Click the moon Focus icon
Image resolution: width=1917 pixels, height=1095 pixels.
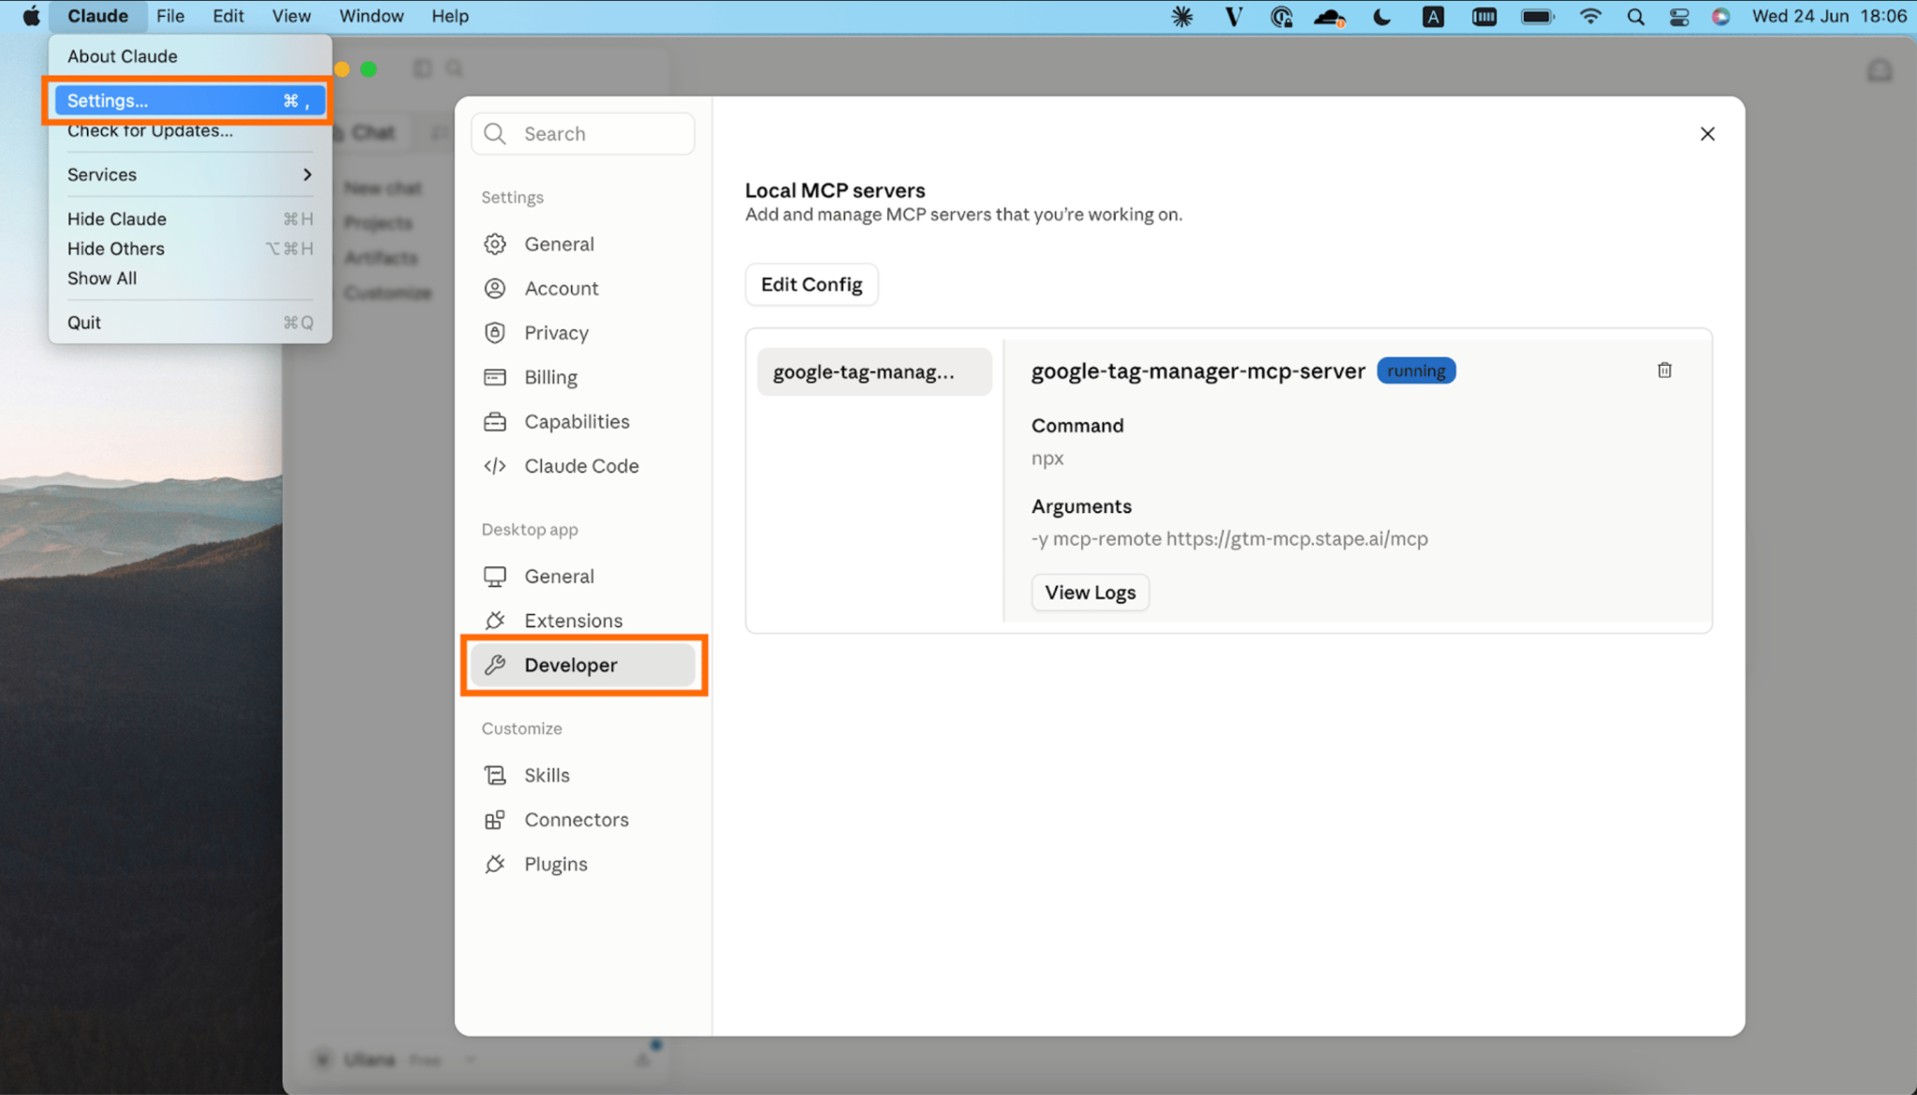pyautogui.click(x=1382, y=16)
